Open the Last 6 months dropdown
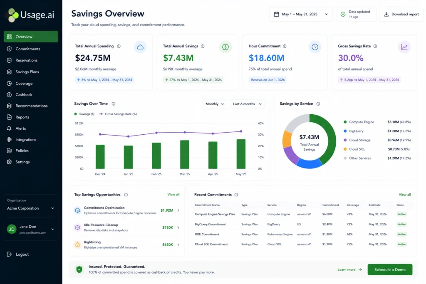 [x=247, y=104]
